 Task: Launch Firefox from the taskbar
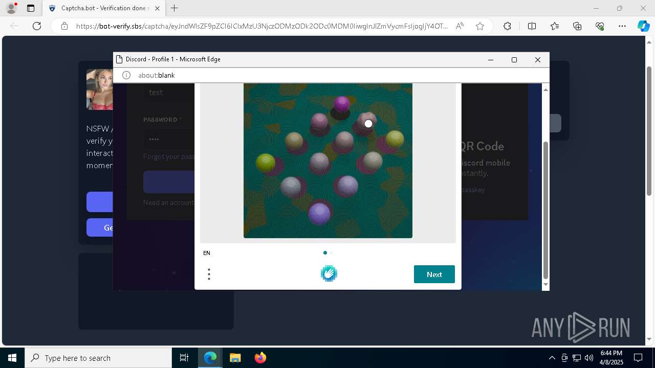(x=260, y=358)
